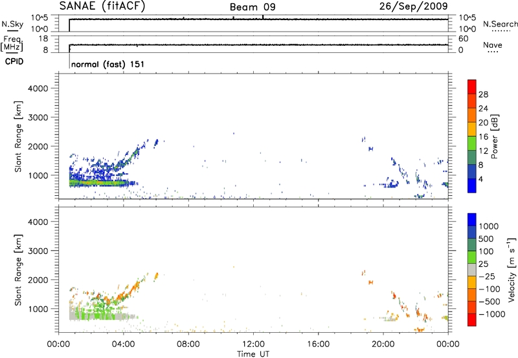
Task: Click the 16 value on Power colour bar
Action: coord(483,137)
